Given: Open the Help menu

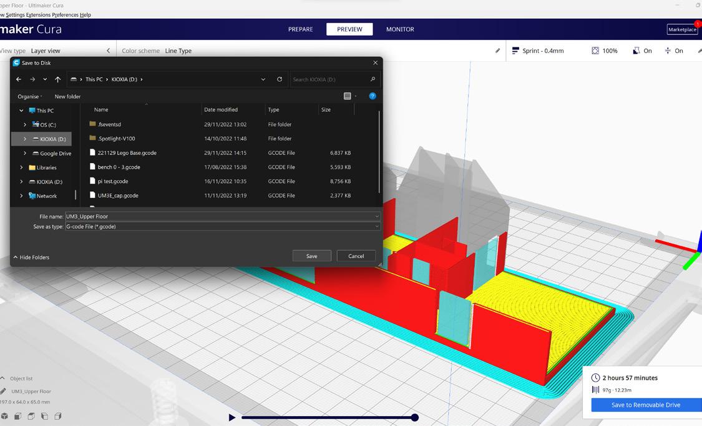Looking at the screenshot, I should click(x=85, y=15).
